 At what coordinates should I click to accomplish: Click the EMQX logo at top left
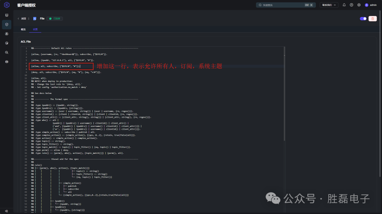[7, 5]
